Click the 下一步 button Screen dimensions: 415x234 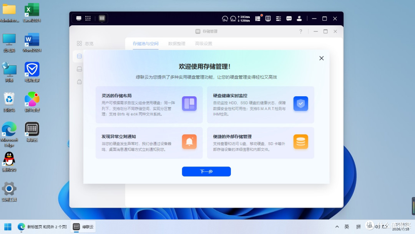206,171
